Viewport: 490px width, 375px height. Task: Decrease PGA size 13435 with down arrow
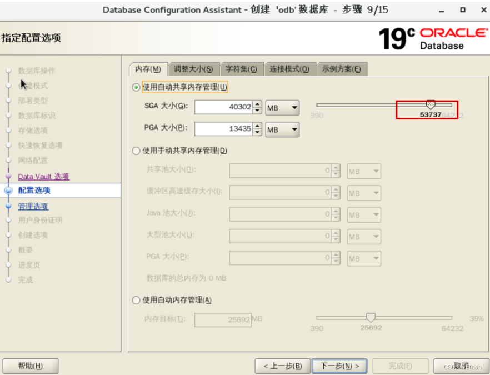[x=257, y=132]
